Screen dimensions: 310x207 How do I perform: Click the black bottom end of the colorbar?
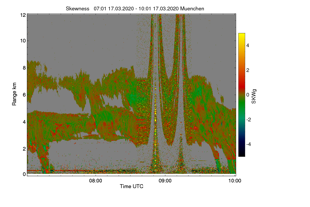[x=242, y=154]
